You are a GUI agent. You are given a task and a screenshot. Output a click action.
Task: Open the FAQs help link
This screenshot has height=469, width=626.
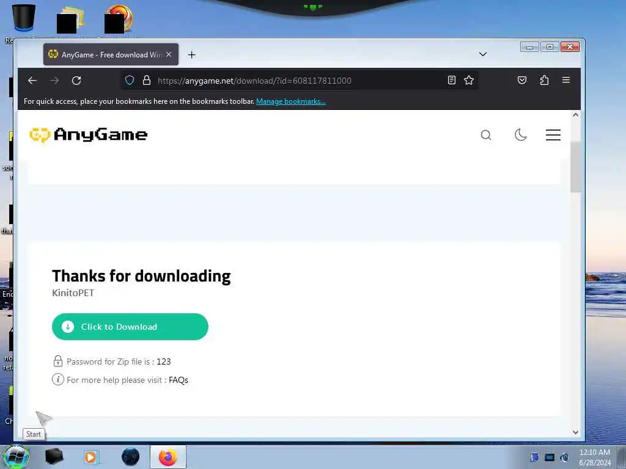tap(178, 380)
